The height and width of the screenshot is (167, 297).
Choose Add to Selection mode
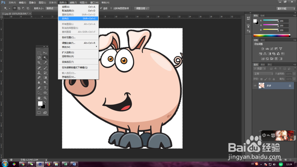[x=19, y=8]
